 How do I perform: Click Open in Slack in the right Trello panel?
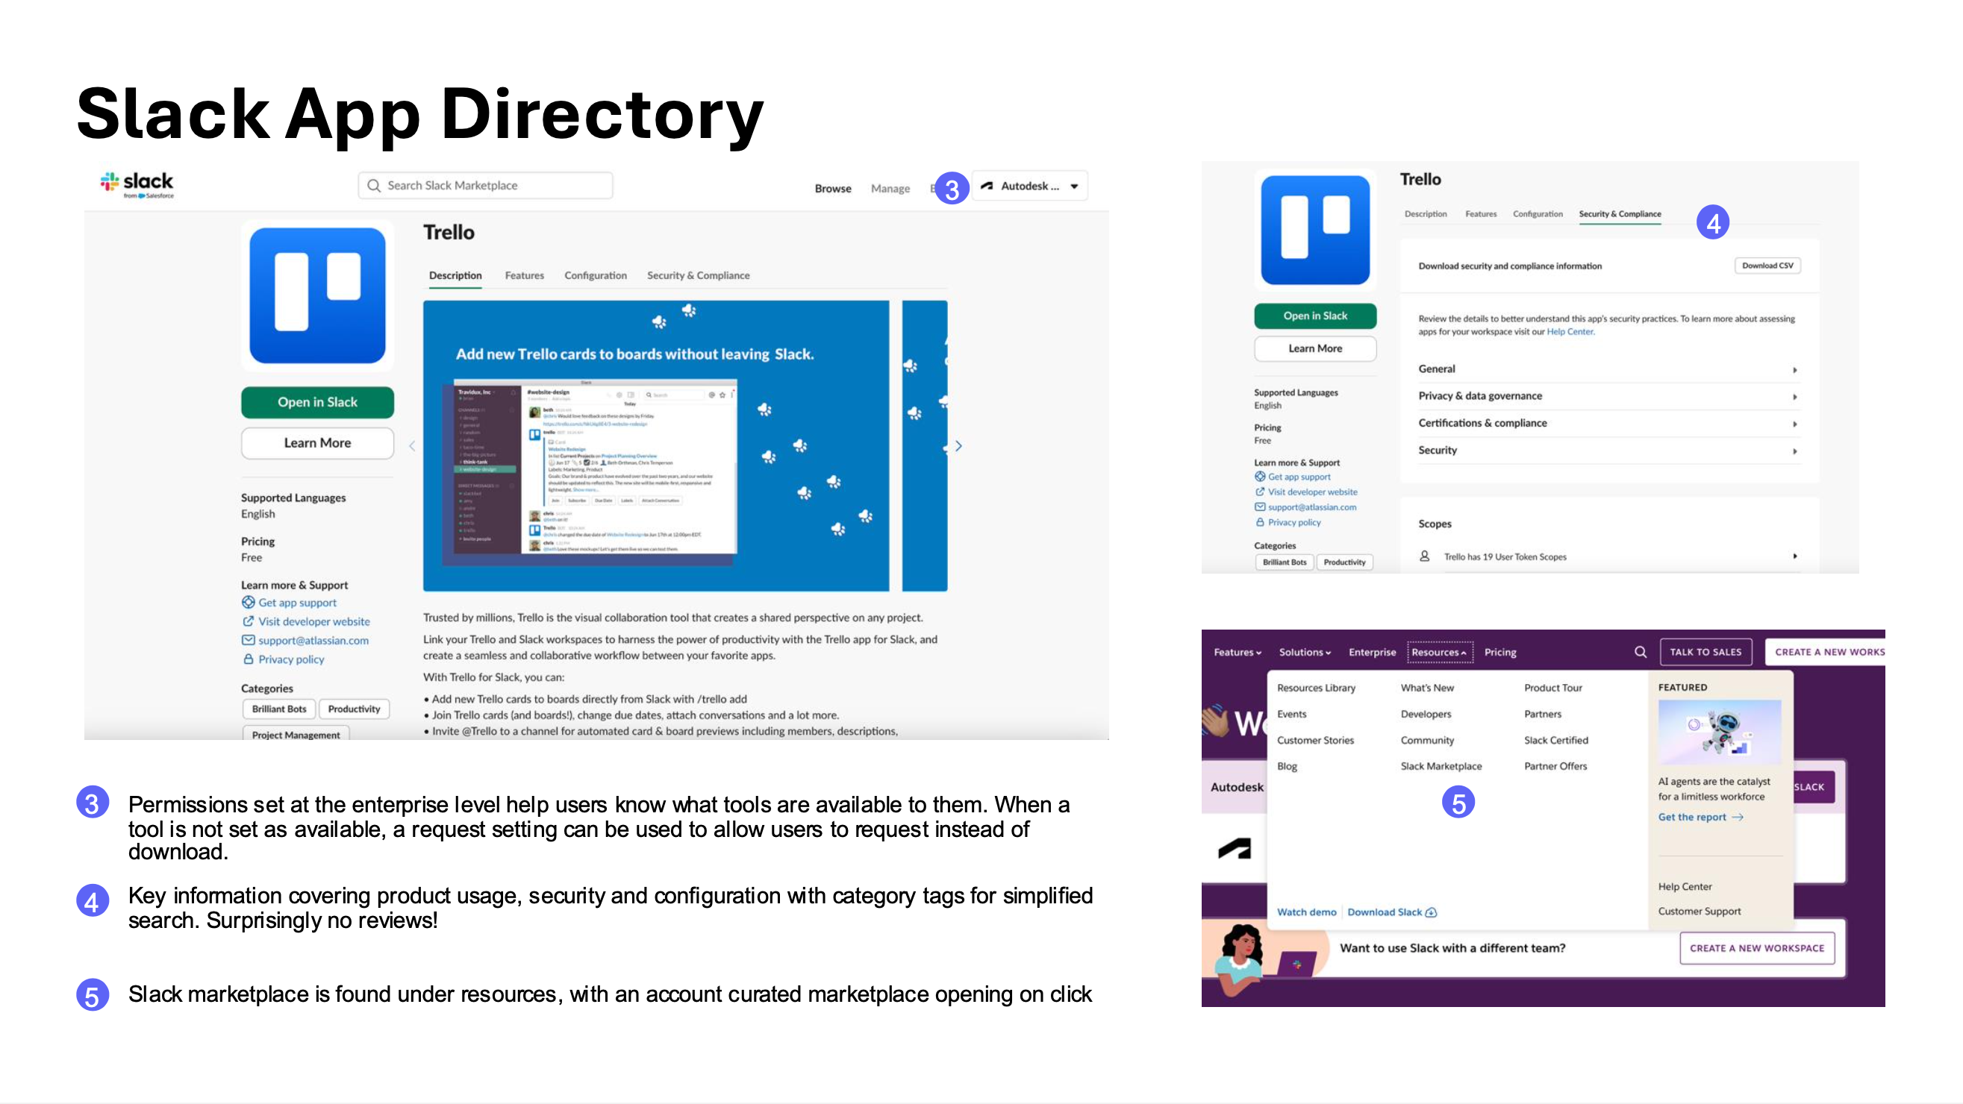[x=1315, y=316]
